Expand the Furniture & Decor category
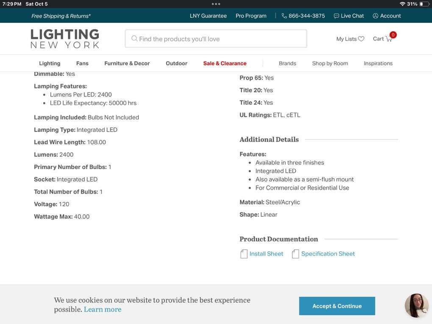432x324 pixels. (127, 64)
